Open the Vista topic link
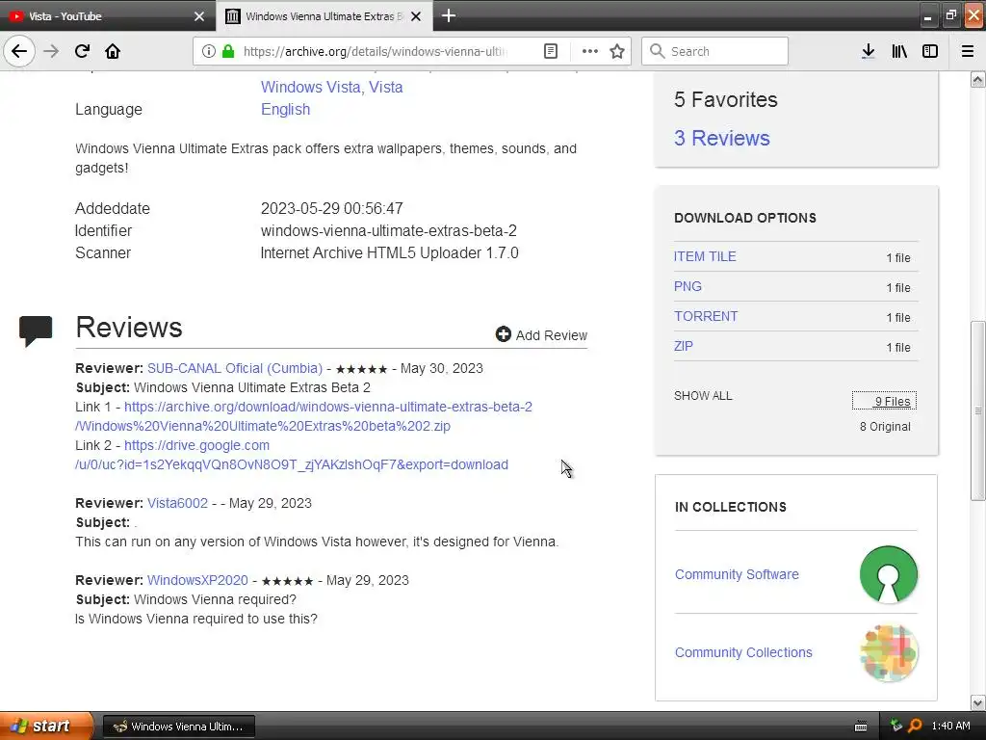The height and width of the screenshot is (740, 986). [x=385, y=87]
